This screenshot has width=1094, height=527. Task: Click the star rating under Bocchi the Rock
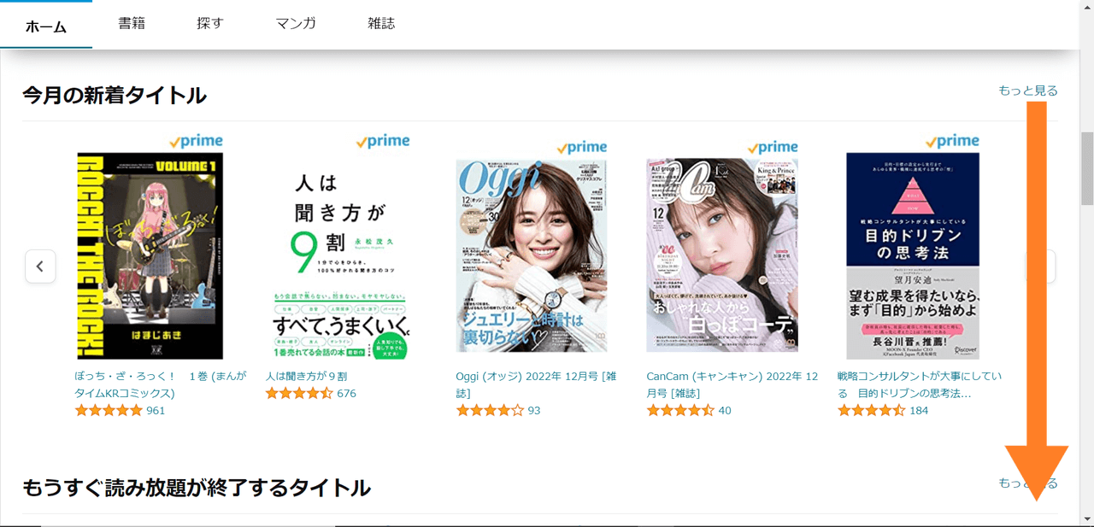[109, 411]
